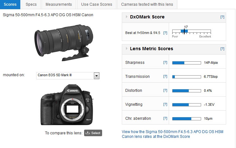Open Cameras tested with this lens tab
This screenshot has height=148, width=236.
pos(147,4)
